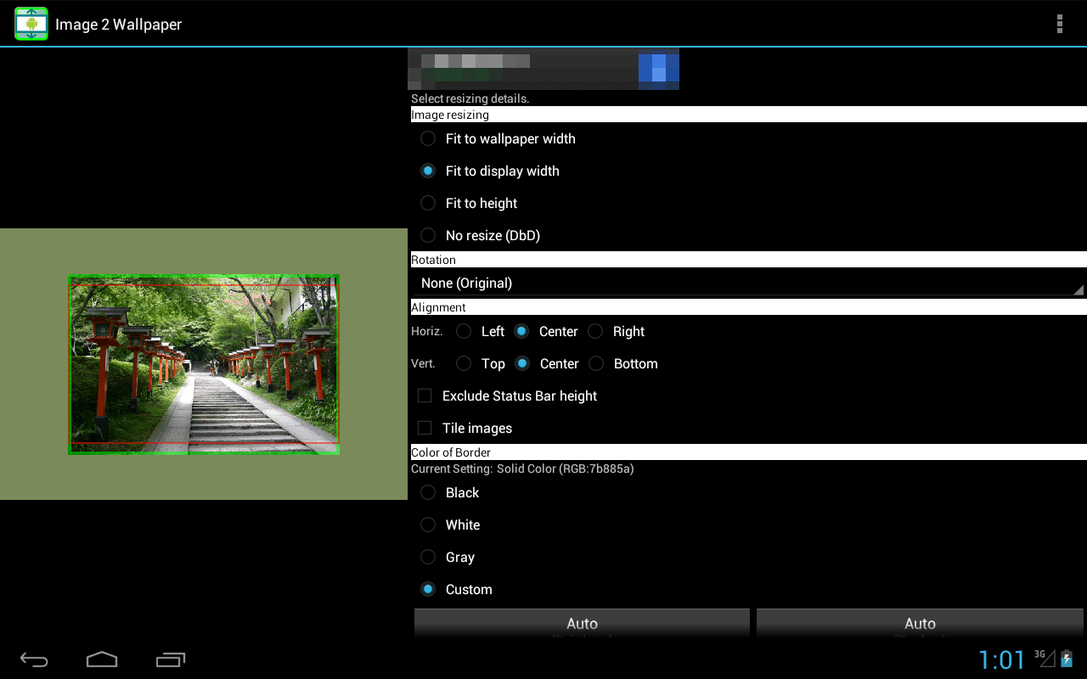
Task: Set horizontal alignment to Left
Action: click(465, 331)
